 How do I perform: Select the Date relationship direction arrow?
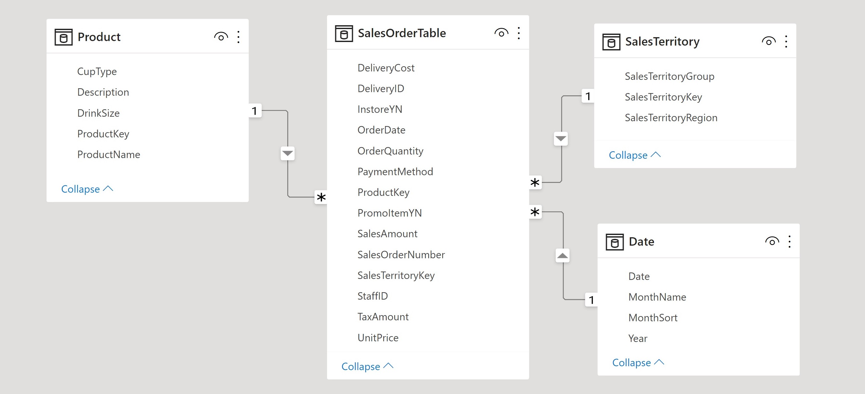[x=563, y=256]
